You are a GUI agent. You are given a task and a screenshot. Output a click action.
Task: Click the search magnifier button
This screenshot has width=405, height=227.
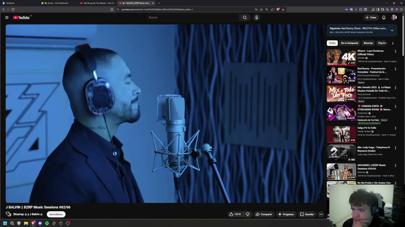[245, 18]
